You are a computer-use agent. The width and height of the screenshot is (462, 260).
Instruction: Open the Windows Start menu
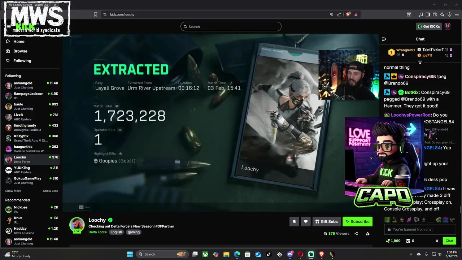[x=130, y=254]
